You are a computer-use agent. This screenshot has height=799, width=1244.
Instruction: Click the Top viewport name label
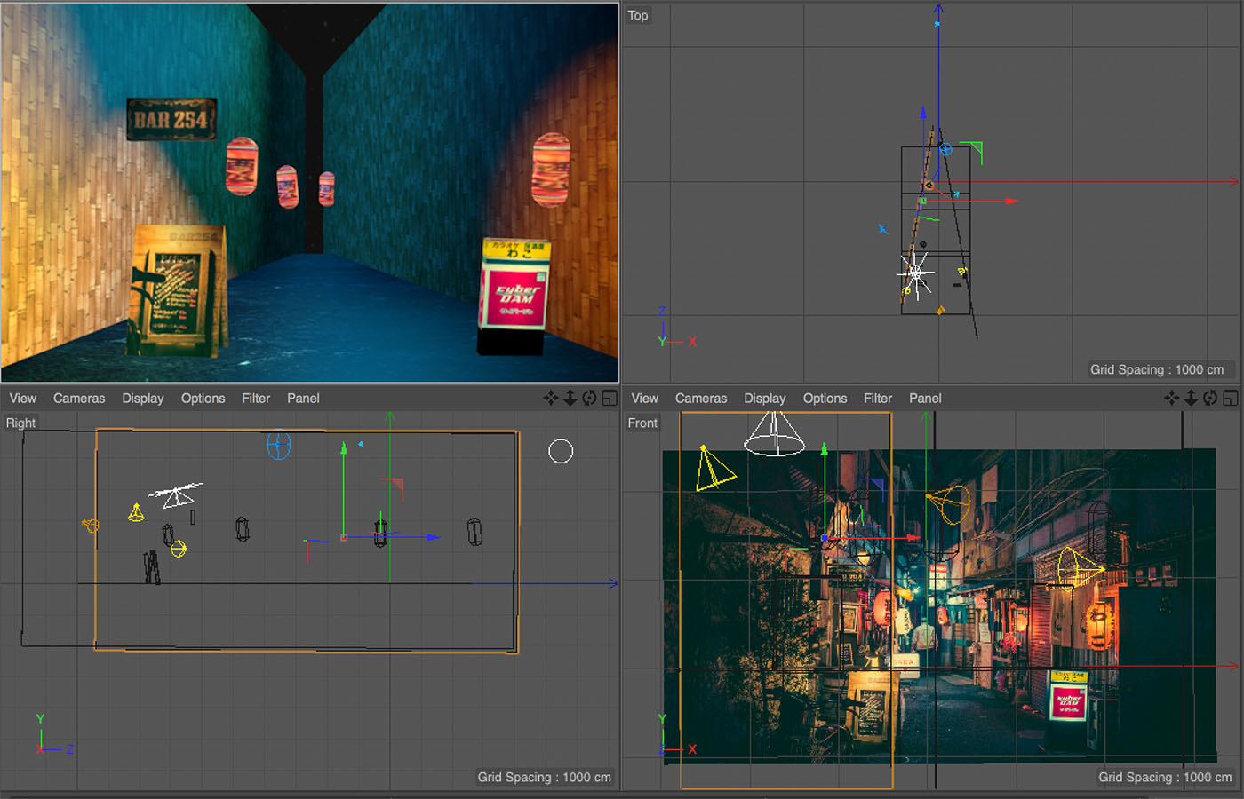pos(638,15)
